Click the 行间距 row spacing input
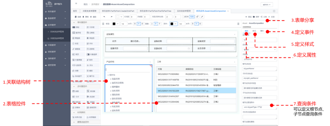The height and width of the screenshot is (126, 330). click(133, 17)
